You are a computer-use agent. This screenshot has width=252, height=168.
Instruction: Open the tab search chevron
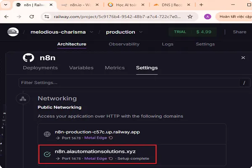click(5, 5)
